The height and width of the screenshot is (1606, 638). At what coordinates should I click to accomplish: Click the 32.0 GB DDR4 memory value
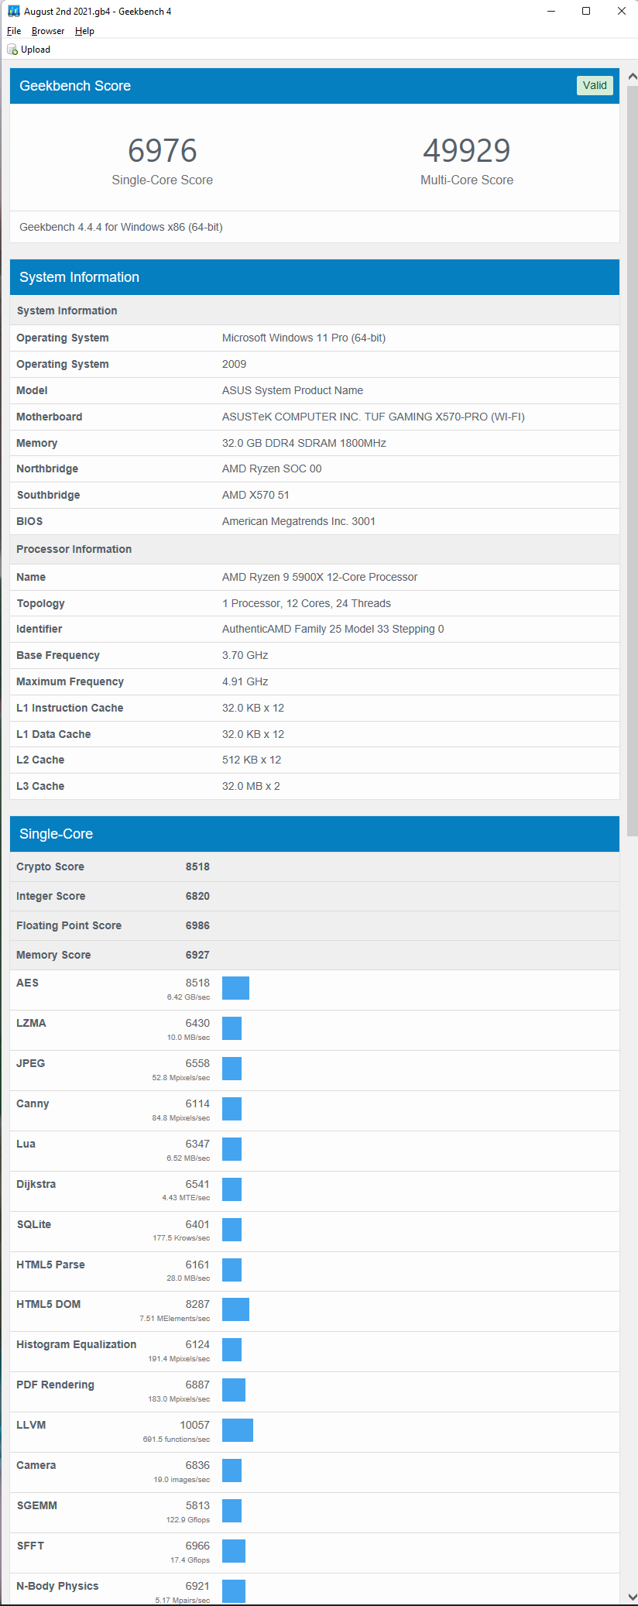click(x=304, y=443)
